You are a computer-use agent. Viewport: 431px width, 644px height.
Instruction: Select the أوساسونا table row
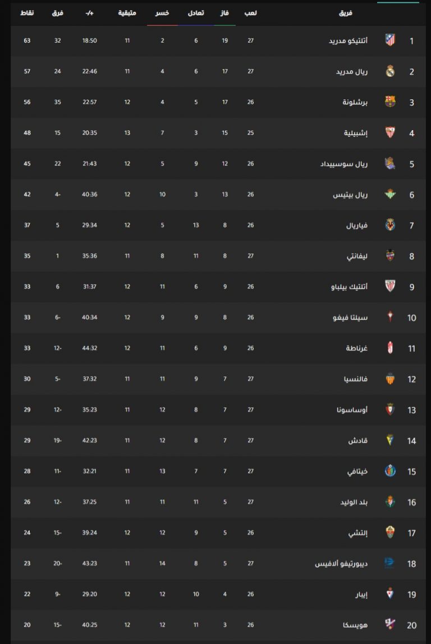(x=218, y=410)
